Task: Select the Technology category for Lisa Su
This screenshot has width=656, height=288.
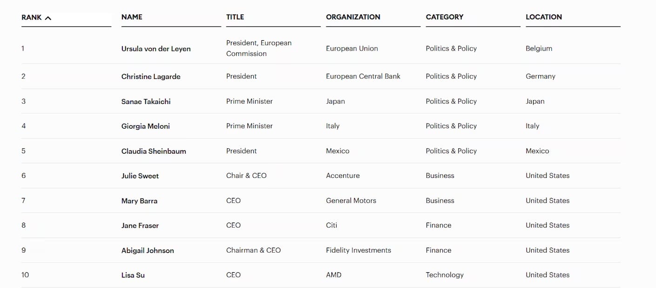Action: (444, 275)
